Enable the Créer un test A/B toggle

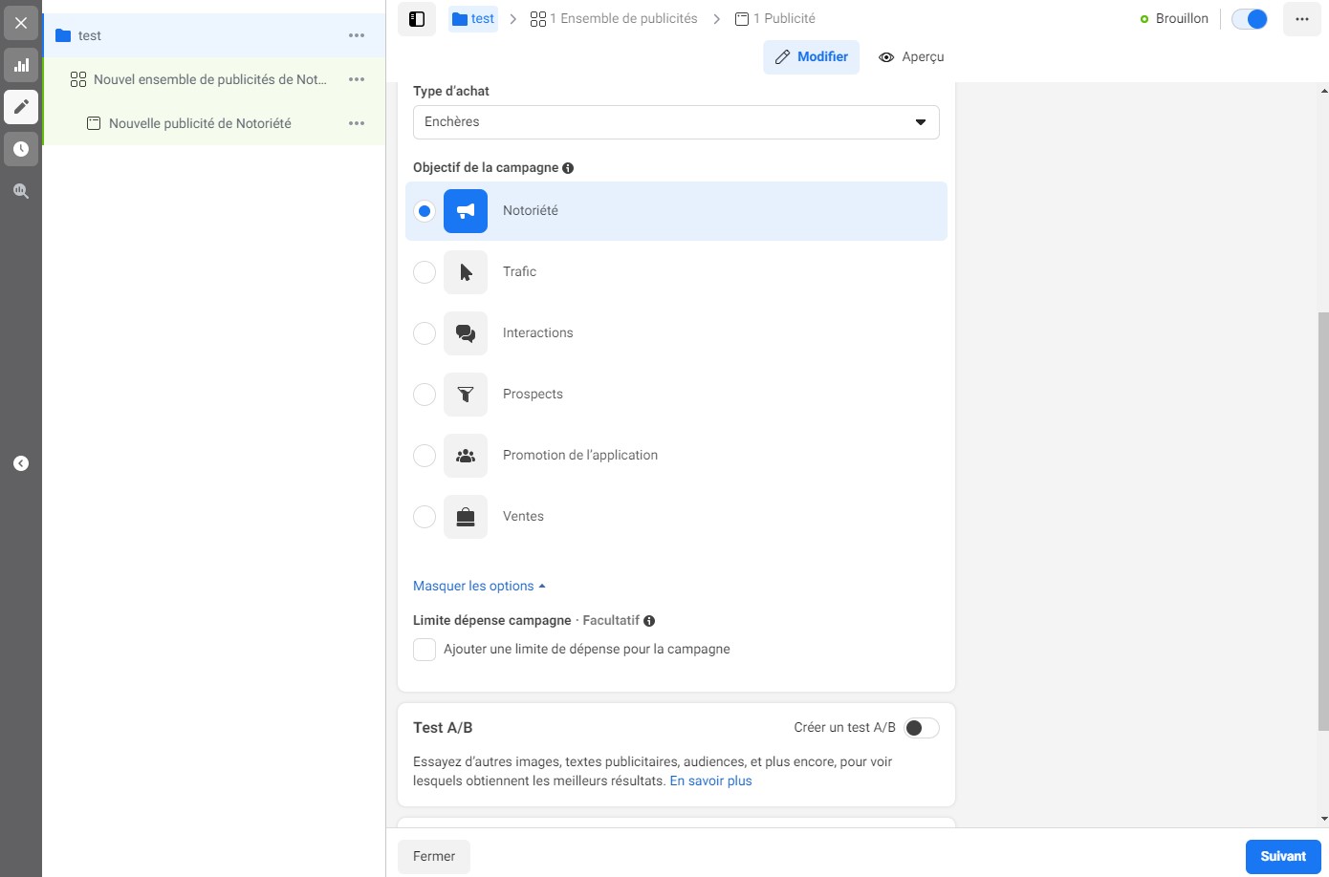click(x=922, y=728)
